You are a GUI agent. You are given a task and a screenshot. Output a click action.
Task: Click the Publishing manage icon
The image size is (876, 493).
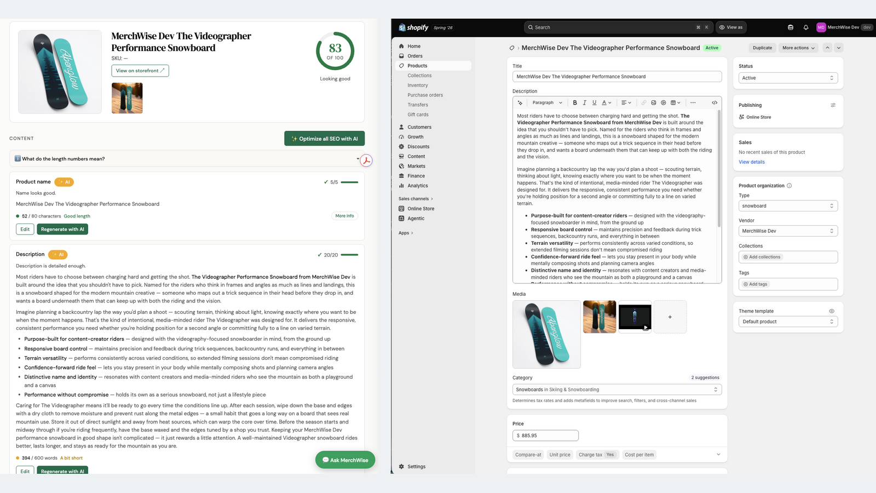pos(833,105)
